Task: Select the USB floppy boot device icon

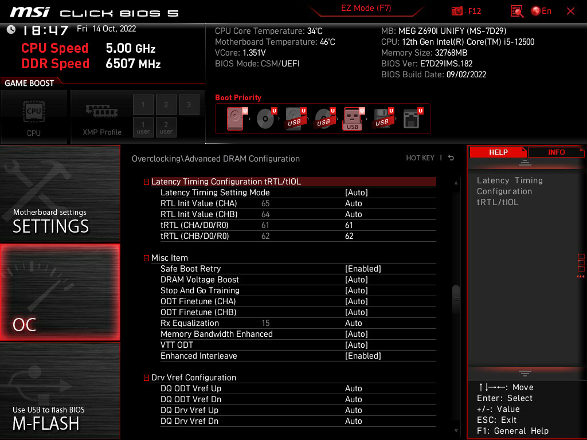Action: pyautogui.click(x=382, y=118)
